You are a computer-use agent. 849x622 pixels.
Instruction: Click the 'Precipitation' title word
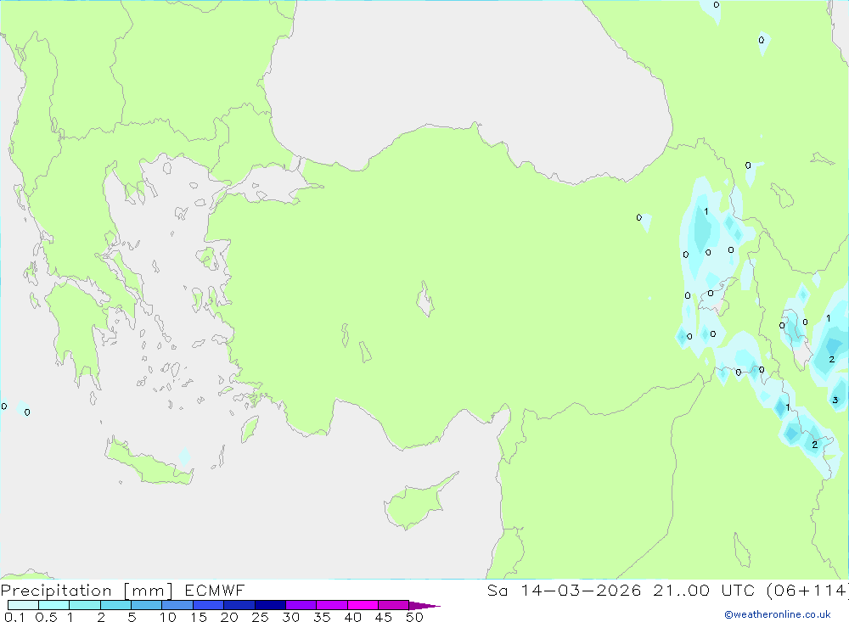[56, 590]
